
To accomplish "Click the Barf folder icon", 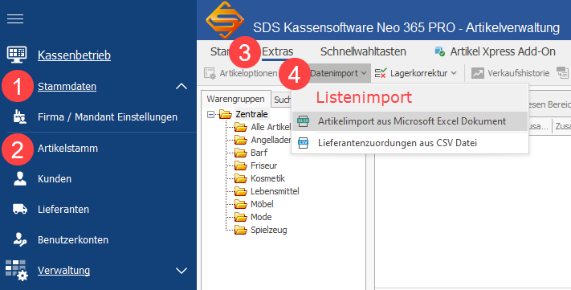I will coord(241,153).
